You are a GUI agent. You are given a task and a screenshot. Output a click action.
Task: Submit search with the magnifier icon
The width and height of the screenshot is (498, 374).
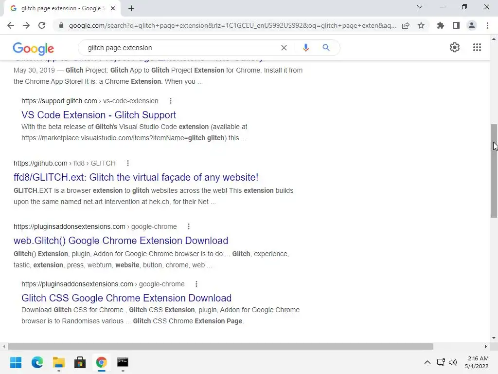[326, 48]
